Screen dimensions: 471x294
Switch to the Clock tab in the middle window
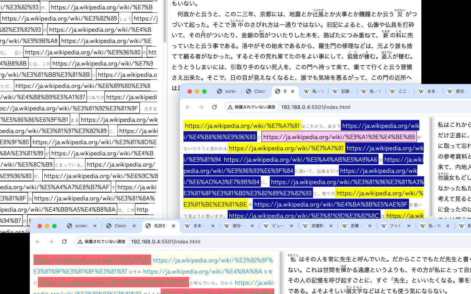256,92
